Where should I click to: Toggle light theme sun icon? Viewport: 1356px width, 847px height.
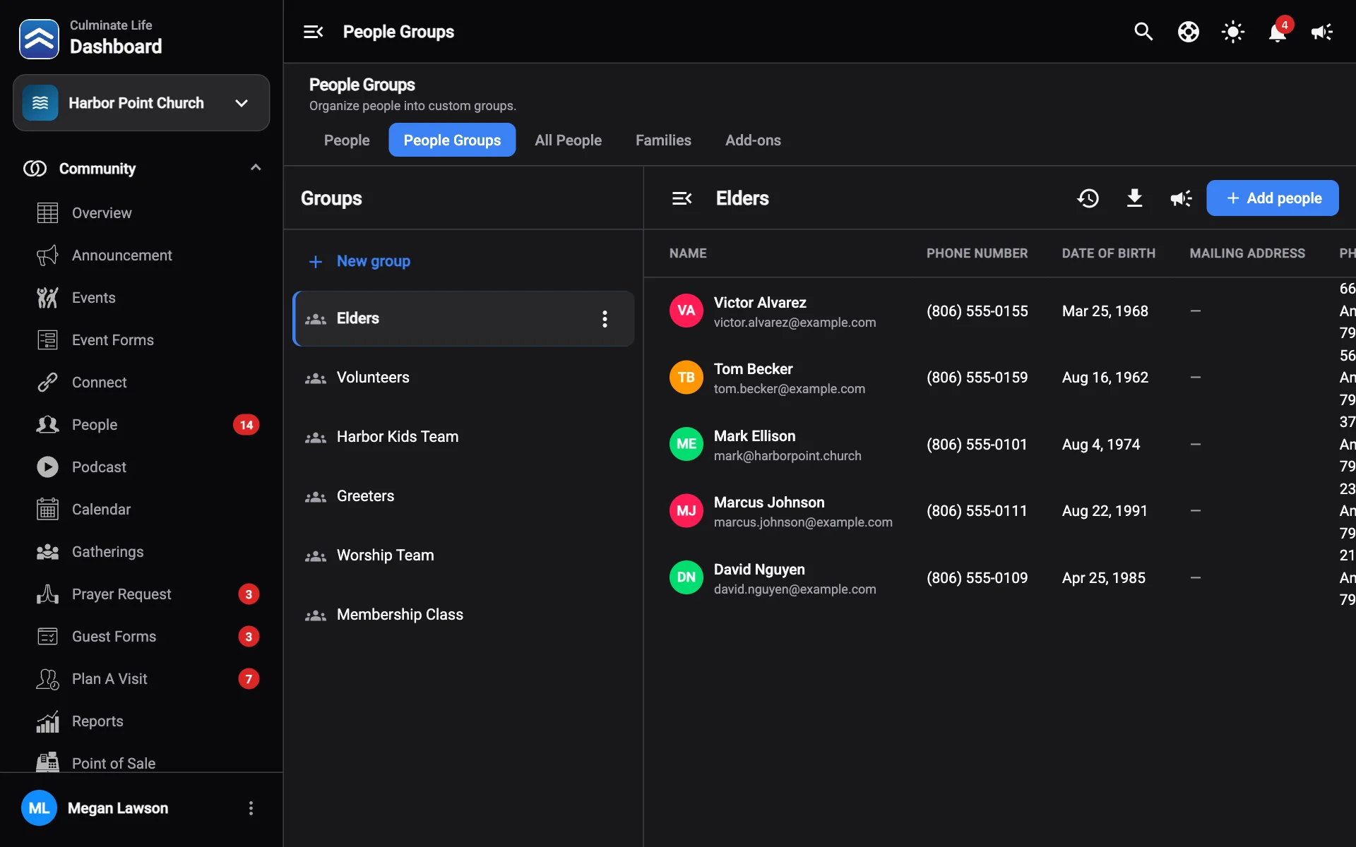pyautogui.click(x=1232, y=32)
